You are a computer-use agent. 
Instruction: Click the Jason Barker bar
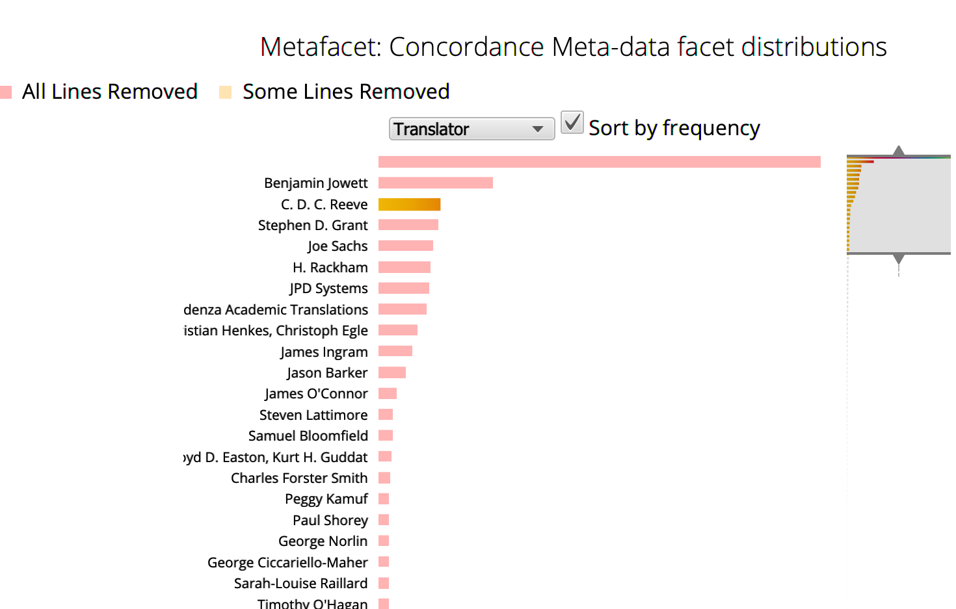click(392, 372)
